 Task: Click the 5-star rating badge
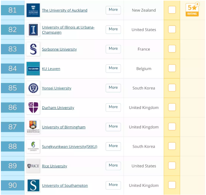pos(192,9)
